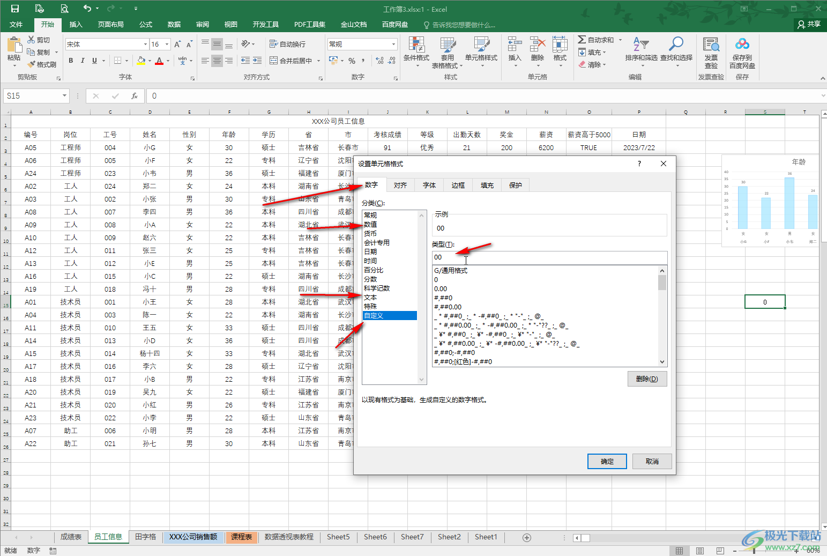Click the Type (类型) input field
The width and height of the screenshot is (827, 556).
click(x=549, y=257)
